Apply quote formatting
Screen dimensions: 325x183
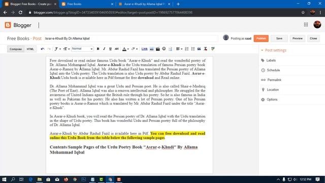(x=199, y=49)
